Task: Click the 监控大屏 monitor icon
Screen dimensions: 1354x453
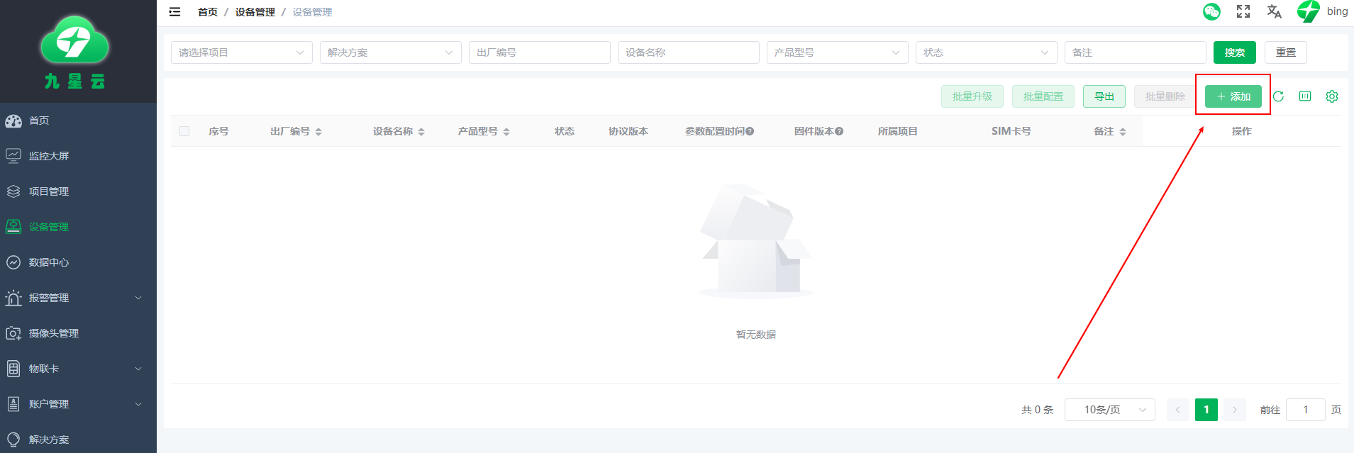Action: point(13,156)
